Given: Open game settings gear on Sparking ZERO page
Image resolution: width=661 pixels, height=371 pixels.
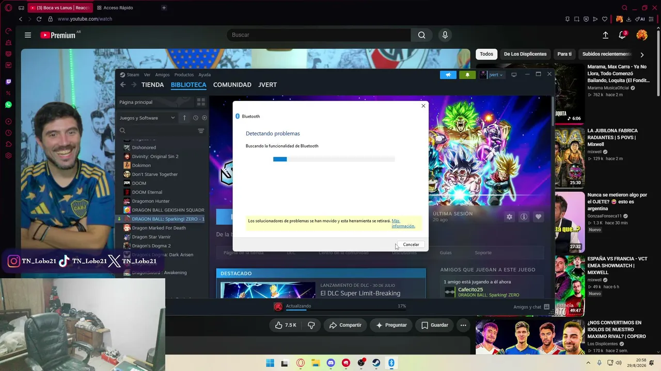Looking at the screenshot, I should pos(510,217).
